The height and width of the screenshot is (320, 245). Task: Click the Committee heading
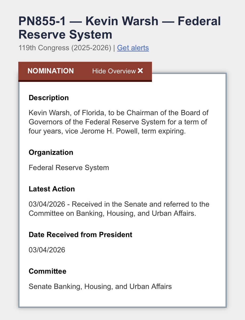(47, 271)
